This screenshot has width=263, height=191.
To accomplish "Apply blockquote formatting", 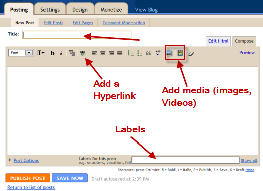I will coord(148,53).
